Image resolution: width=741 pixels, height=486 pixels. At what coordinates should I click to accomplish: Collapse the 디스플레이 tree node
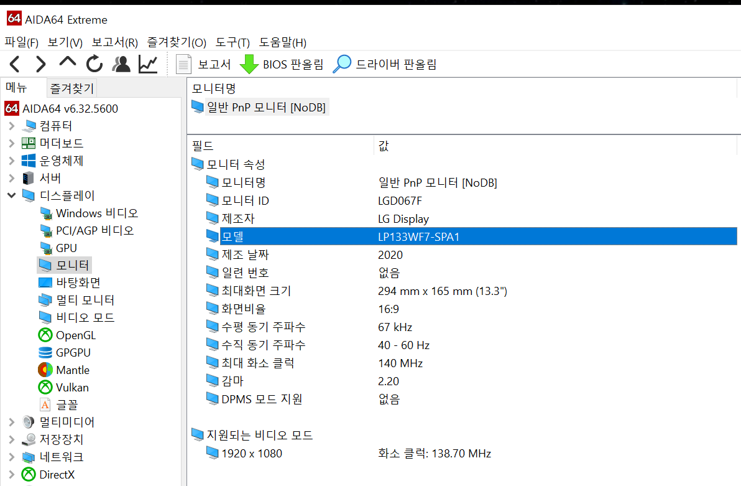[x=12, y=195]
